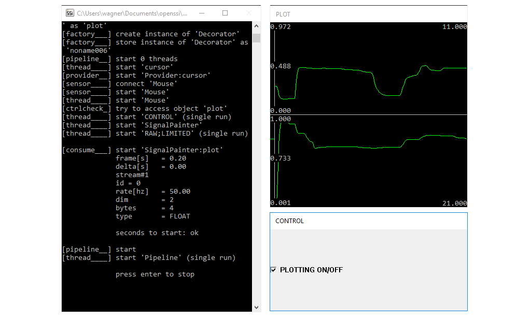Click the scrollbar down arrow in the console
531x321 pixels.
(x=256, y=307)
